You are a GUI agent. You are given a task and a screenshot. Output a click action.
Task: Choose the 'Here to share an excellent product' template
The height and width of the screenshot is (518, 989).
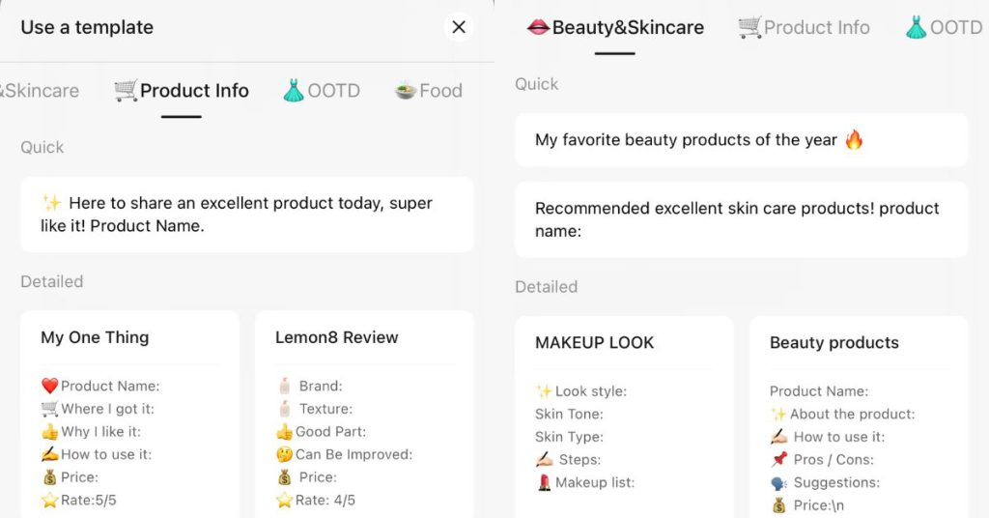247,215
